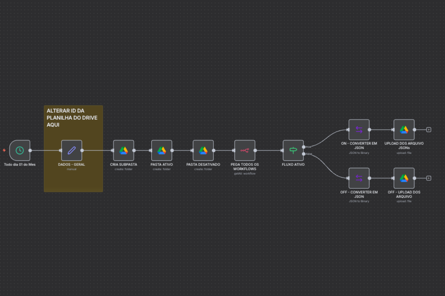Click the OFF - CONVERTER EM JSON node
Image resolution: width=445 pixels, height=296 pixels.
coord(359,178)
